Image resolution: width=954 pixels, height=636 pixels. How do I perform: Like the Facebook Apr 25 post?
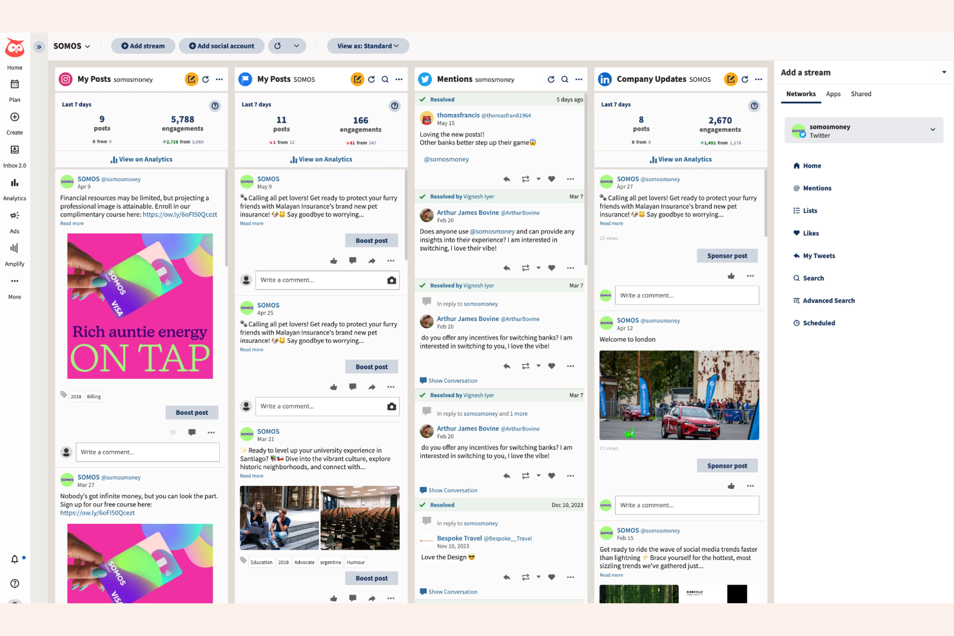pyautogui.click(x=334, y=387)
